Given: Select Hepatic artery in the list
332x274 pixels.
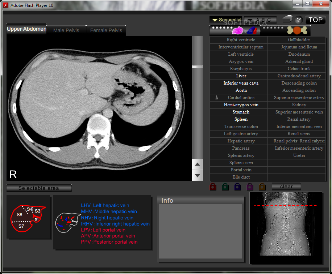Looking at the screenshot, I should pyautogui.click(x=241, y=141).
